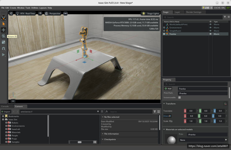The height and width of the screenshot is (150, 231).
Task: Open the Console tab
Action: (x=5, y=106)
